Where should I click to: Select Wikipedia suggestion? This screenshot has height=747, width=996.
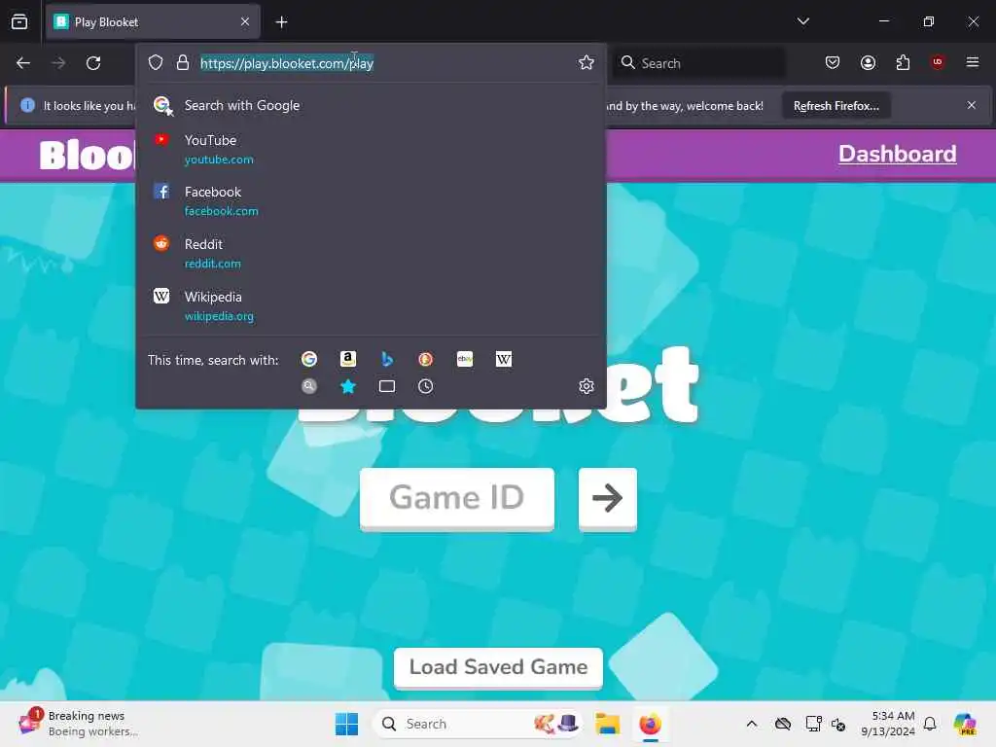point(371,305)
